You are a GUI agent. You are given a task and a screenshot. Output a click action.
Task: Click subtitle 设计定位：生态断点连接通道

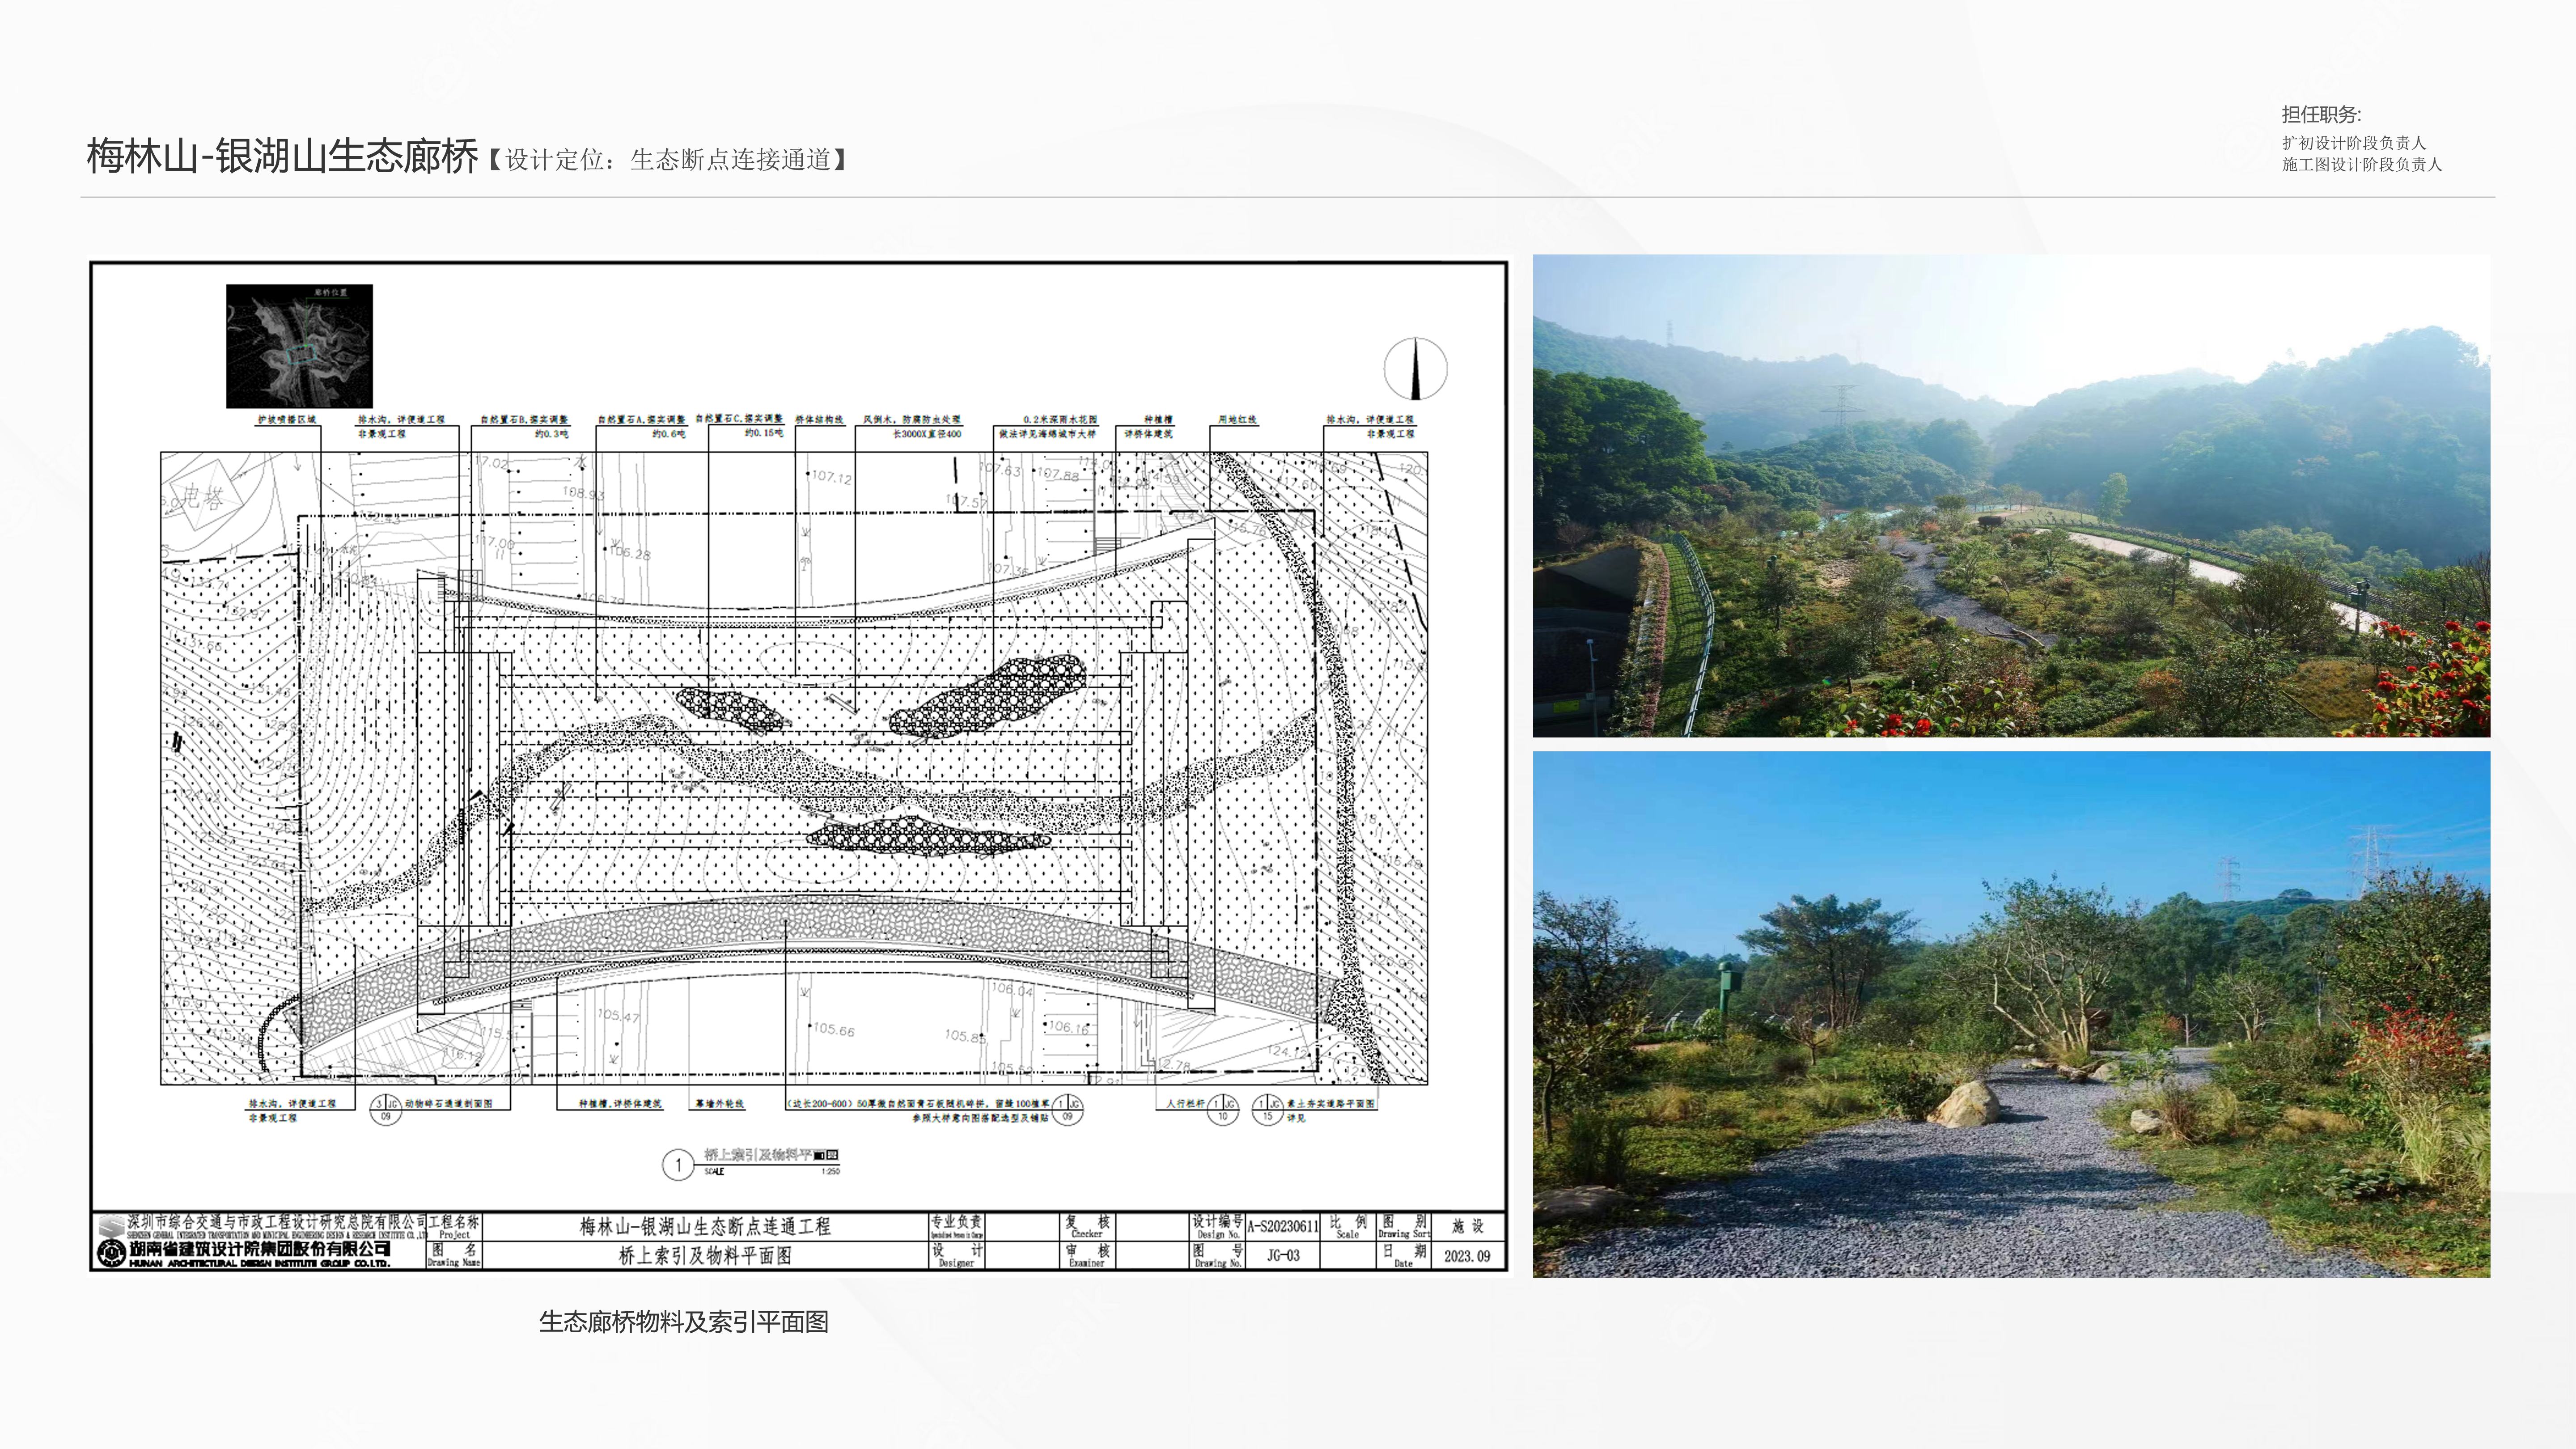point(668,160)
